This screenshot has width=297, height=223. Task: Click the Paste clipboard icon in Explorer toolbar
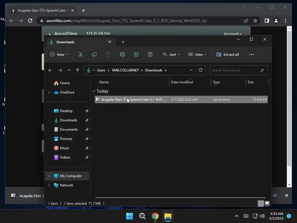click(x=108, y=55)
